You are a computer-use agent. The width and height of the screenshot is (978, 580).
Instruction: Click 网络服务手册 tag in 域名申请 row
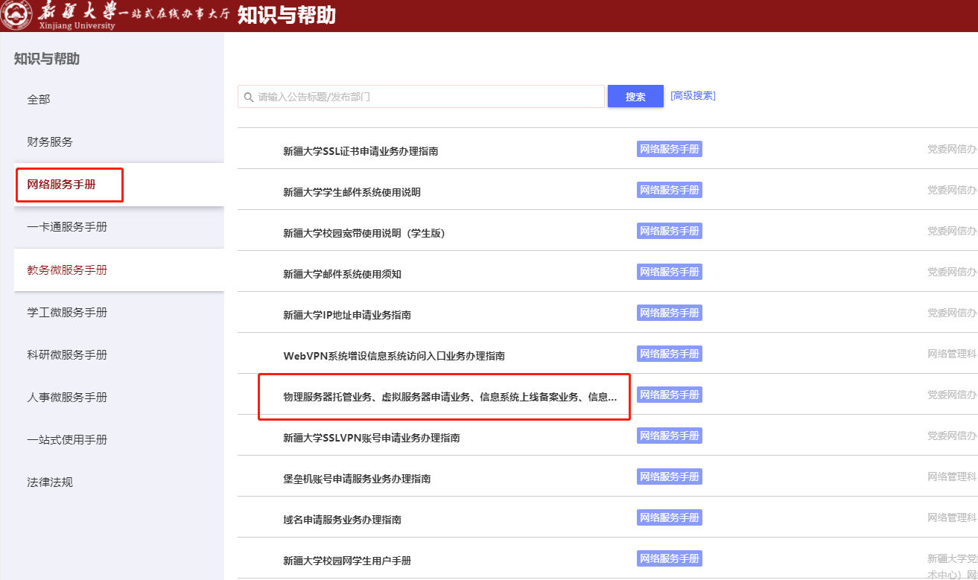click(670, 517)
